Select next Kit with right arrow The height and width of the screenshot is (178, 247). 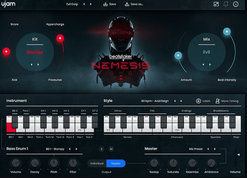pos(38,64)
